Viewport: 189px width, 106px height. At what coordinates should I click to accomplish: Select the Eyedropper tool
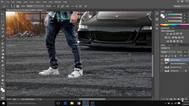point(3,32)
